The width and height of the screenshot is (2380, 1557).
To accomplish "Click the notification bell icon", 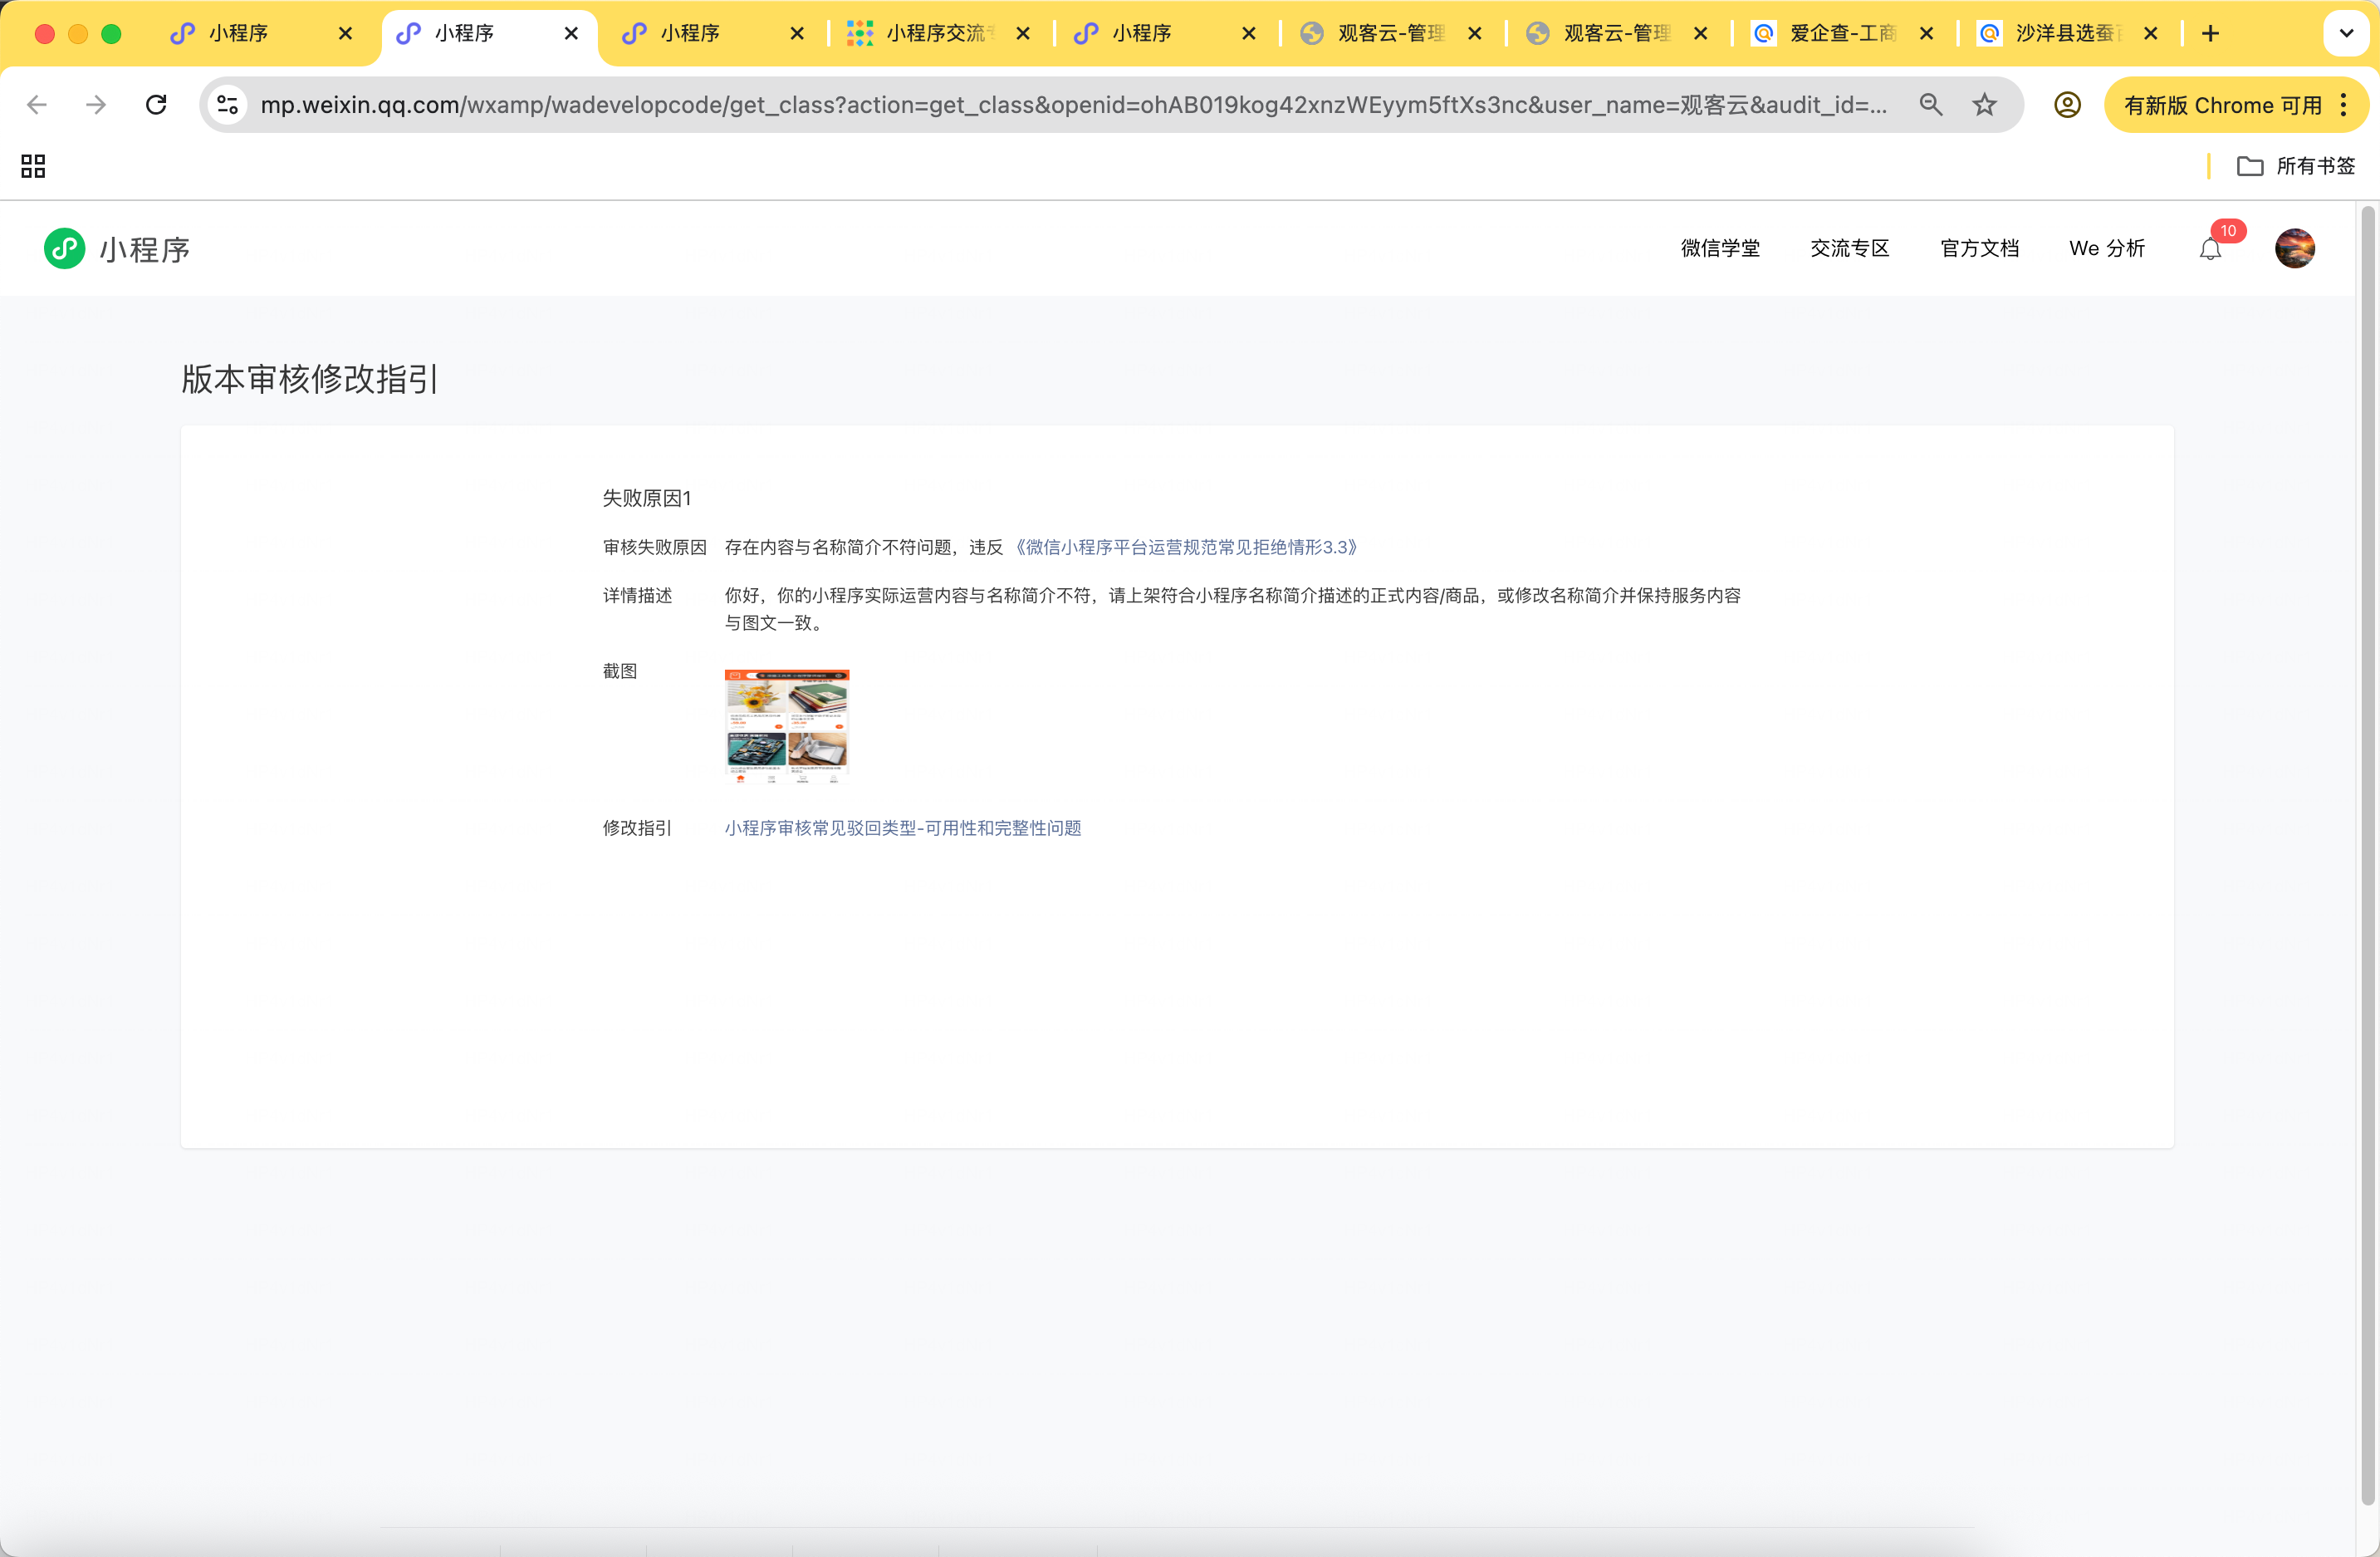I will [x=2210, y=249].
